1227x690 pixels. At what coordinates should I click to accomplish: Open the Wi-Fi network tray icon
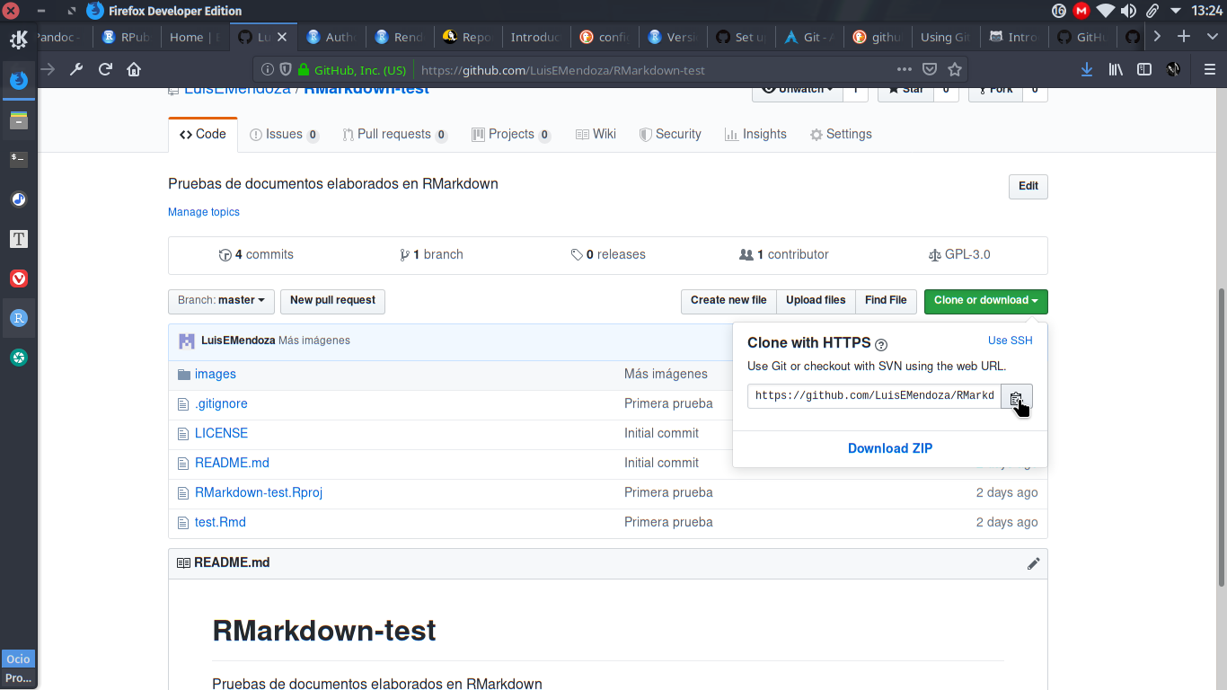1106,11
